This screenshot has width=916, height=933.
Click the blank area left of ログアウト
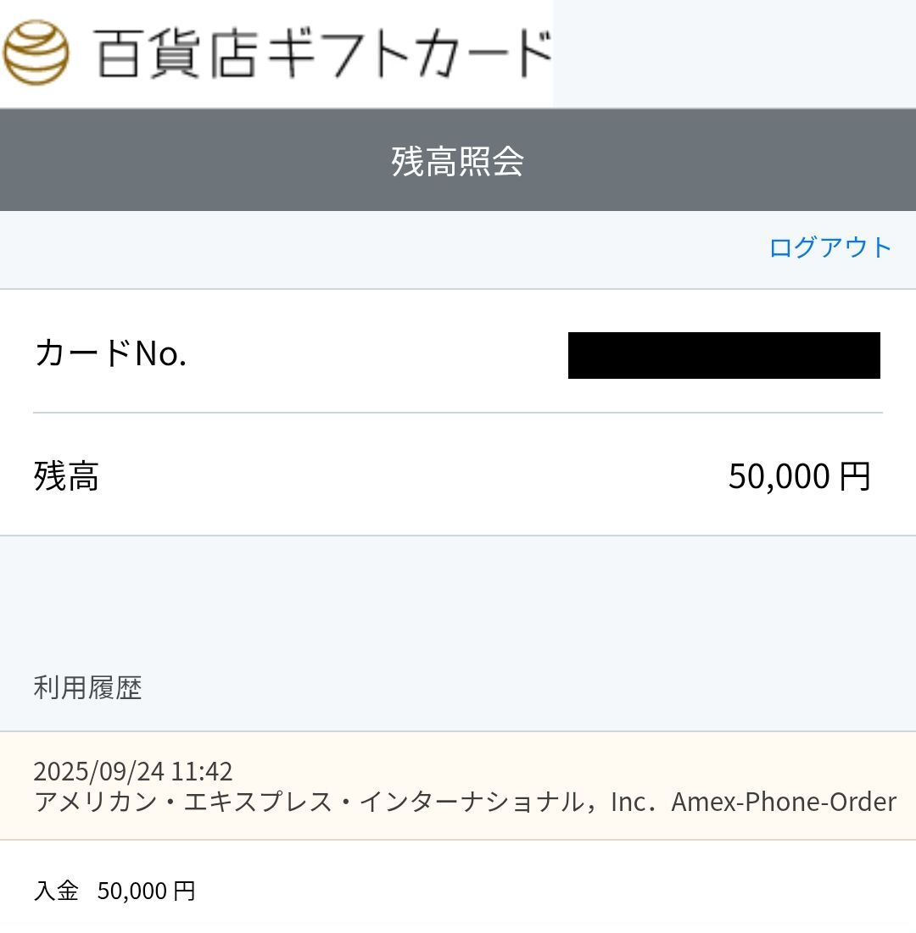[x=382, y=247]
